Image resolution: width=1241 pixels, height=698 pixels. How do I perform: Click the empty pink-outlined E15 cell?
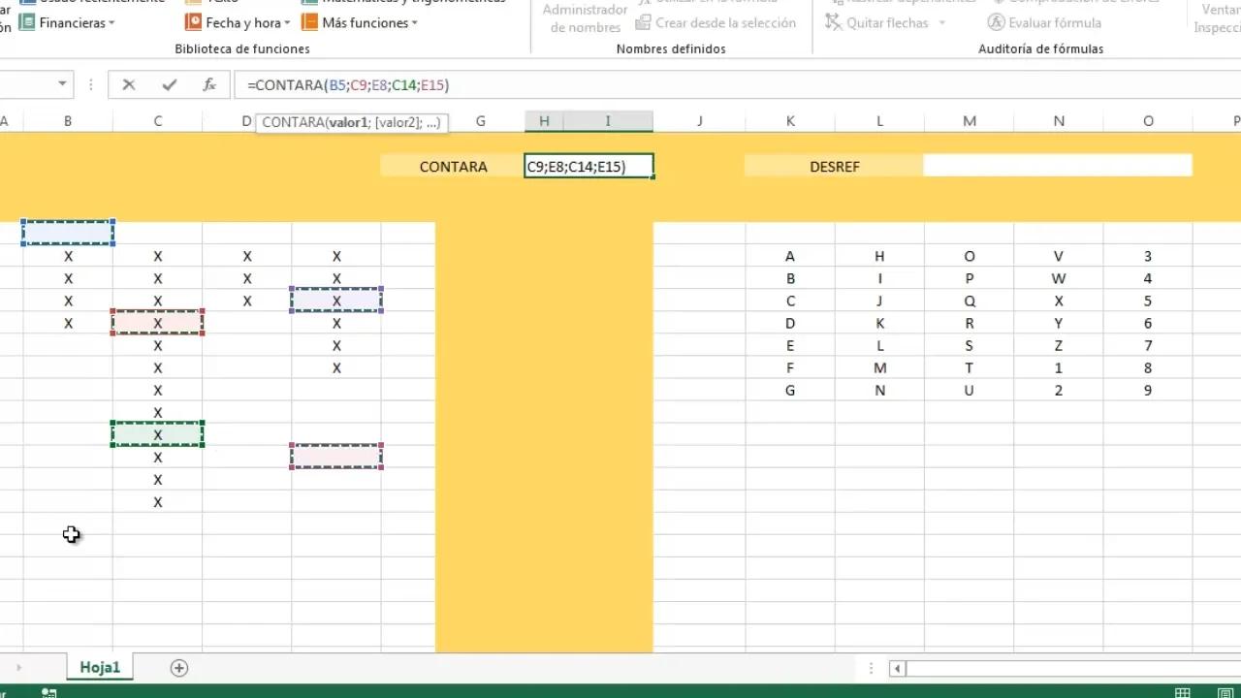(x=336, y=457)
